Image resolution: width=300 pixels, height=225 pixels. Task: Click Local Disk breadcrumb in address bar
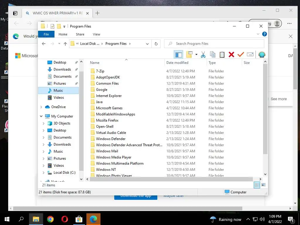[90, 44]
